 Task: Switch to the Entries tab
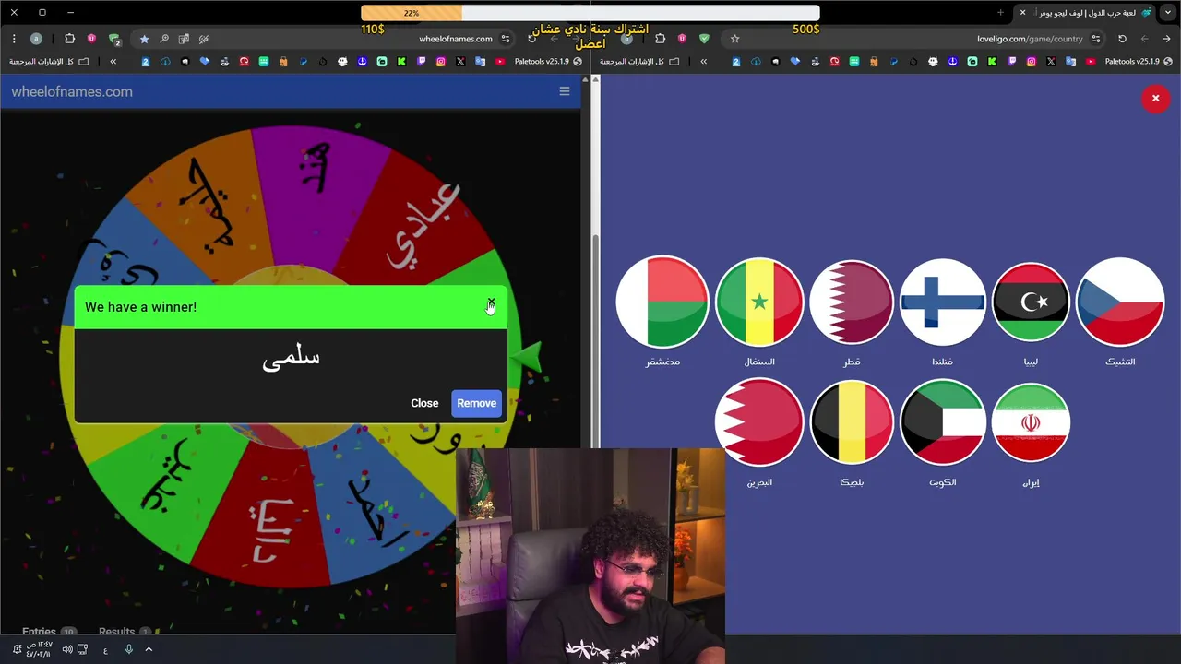[x=48, y=633]
